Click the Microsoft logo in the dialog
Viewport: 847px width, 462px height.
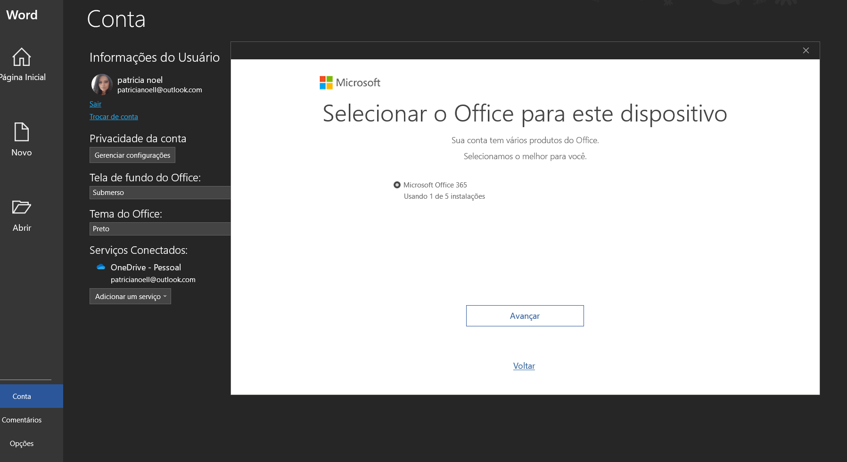click(350, 83)
